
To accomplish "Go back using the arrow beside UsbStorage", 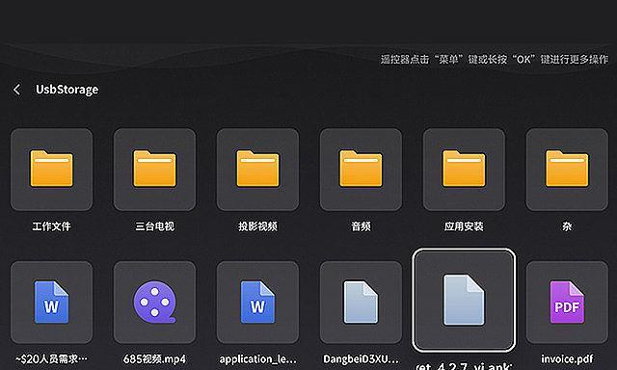I will pyautogui.click(x=16, y=90).
